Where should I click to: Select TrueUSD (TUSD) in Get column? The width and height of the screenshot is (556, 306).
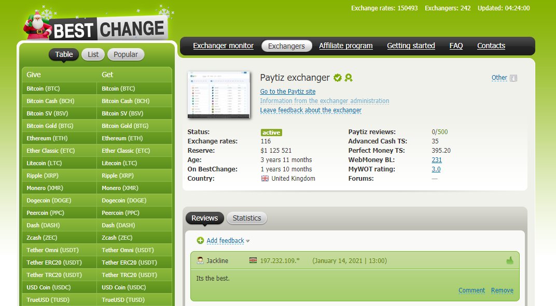point(134,299)
